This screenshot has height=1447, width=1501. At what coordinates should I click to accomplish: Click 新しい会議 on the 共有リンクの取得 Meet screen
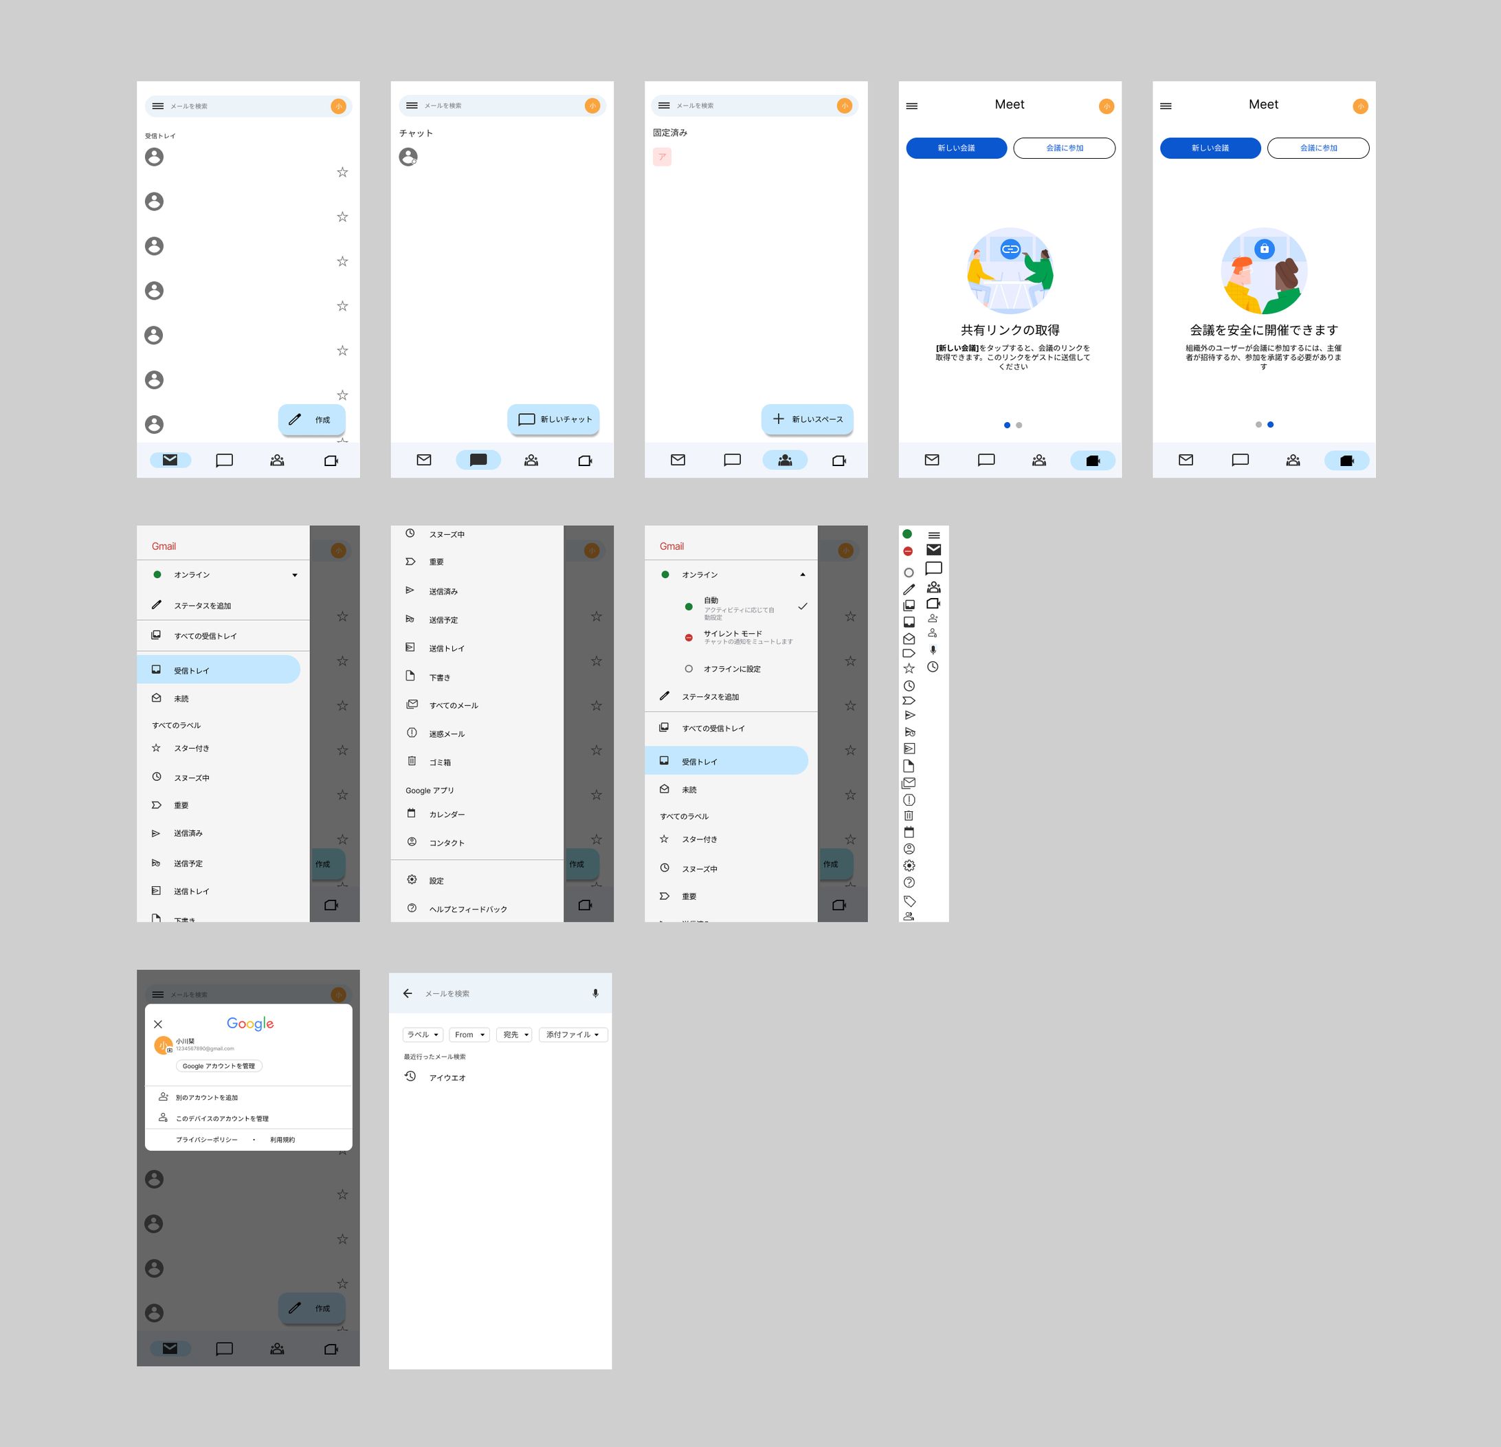[x=957, y=148]
